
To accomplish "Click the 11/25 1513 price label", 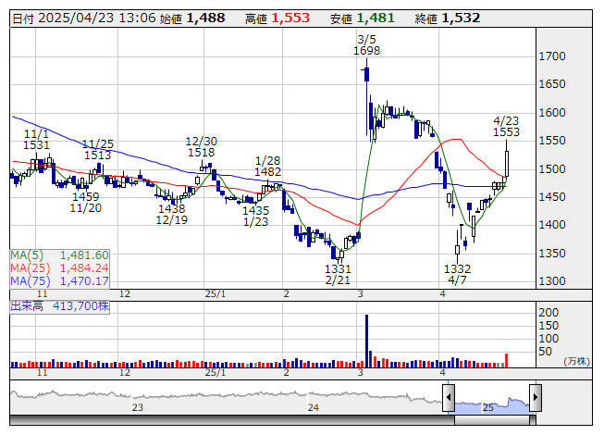I will (x=98, y=150).
